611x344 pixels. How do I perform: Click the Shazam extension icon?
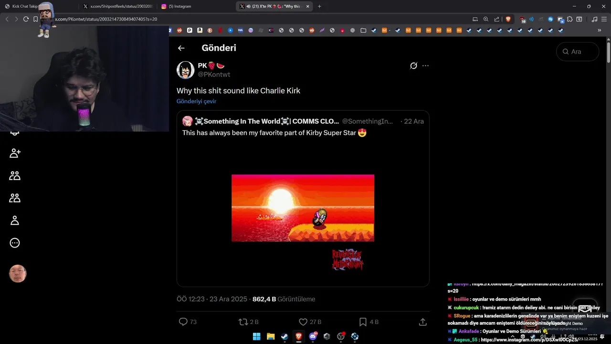550,19
